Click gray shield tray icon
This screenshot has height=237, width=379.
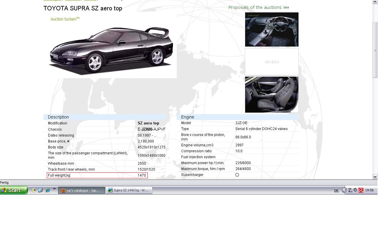[355, 190]
